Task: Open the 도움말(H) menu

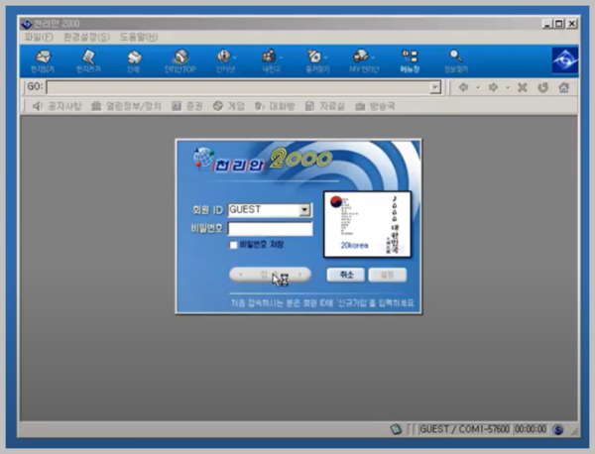Action: point(139,37)
